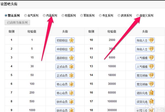Click level number 14 in table

(91, 75)
